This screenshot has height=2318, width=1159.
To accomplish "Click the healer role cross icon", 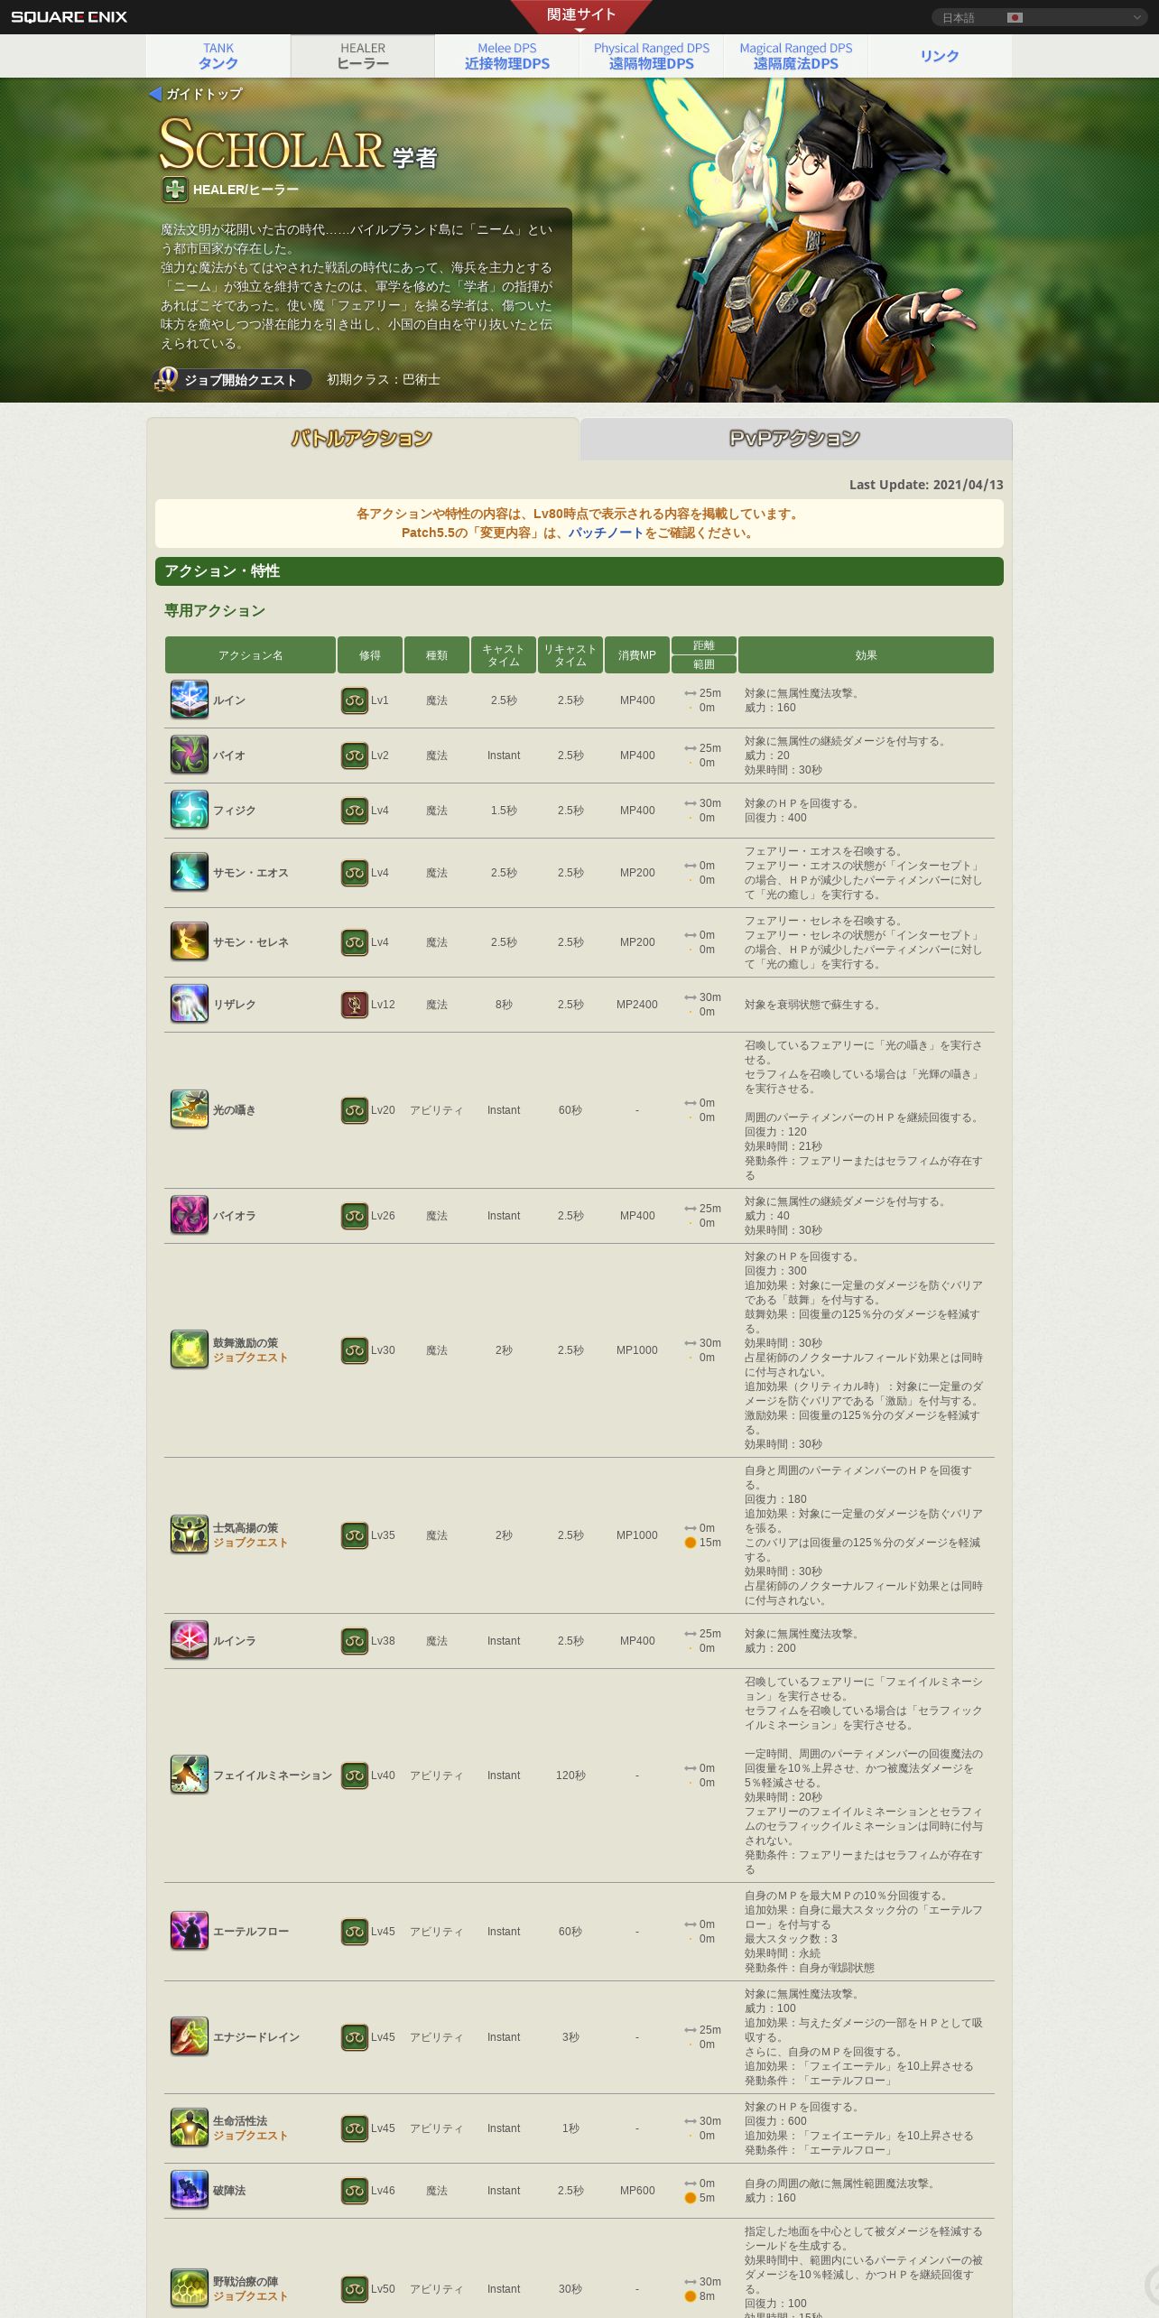I will [x=174, y=190].
